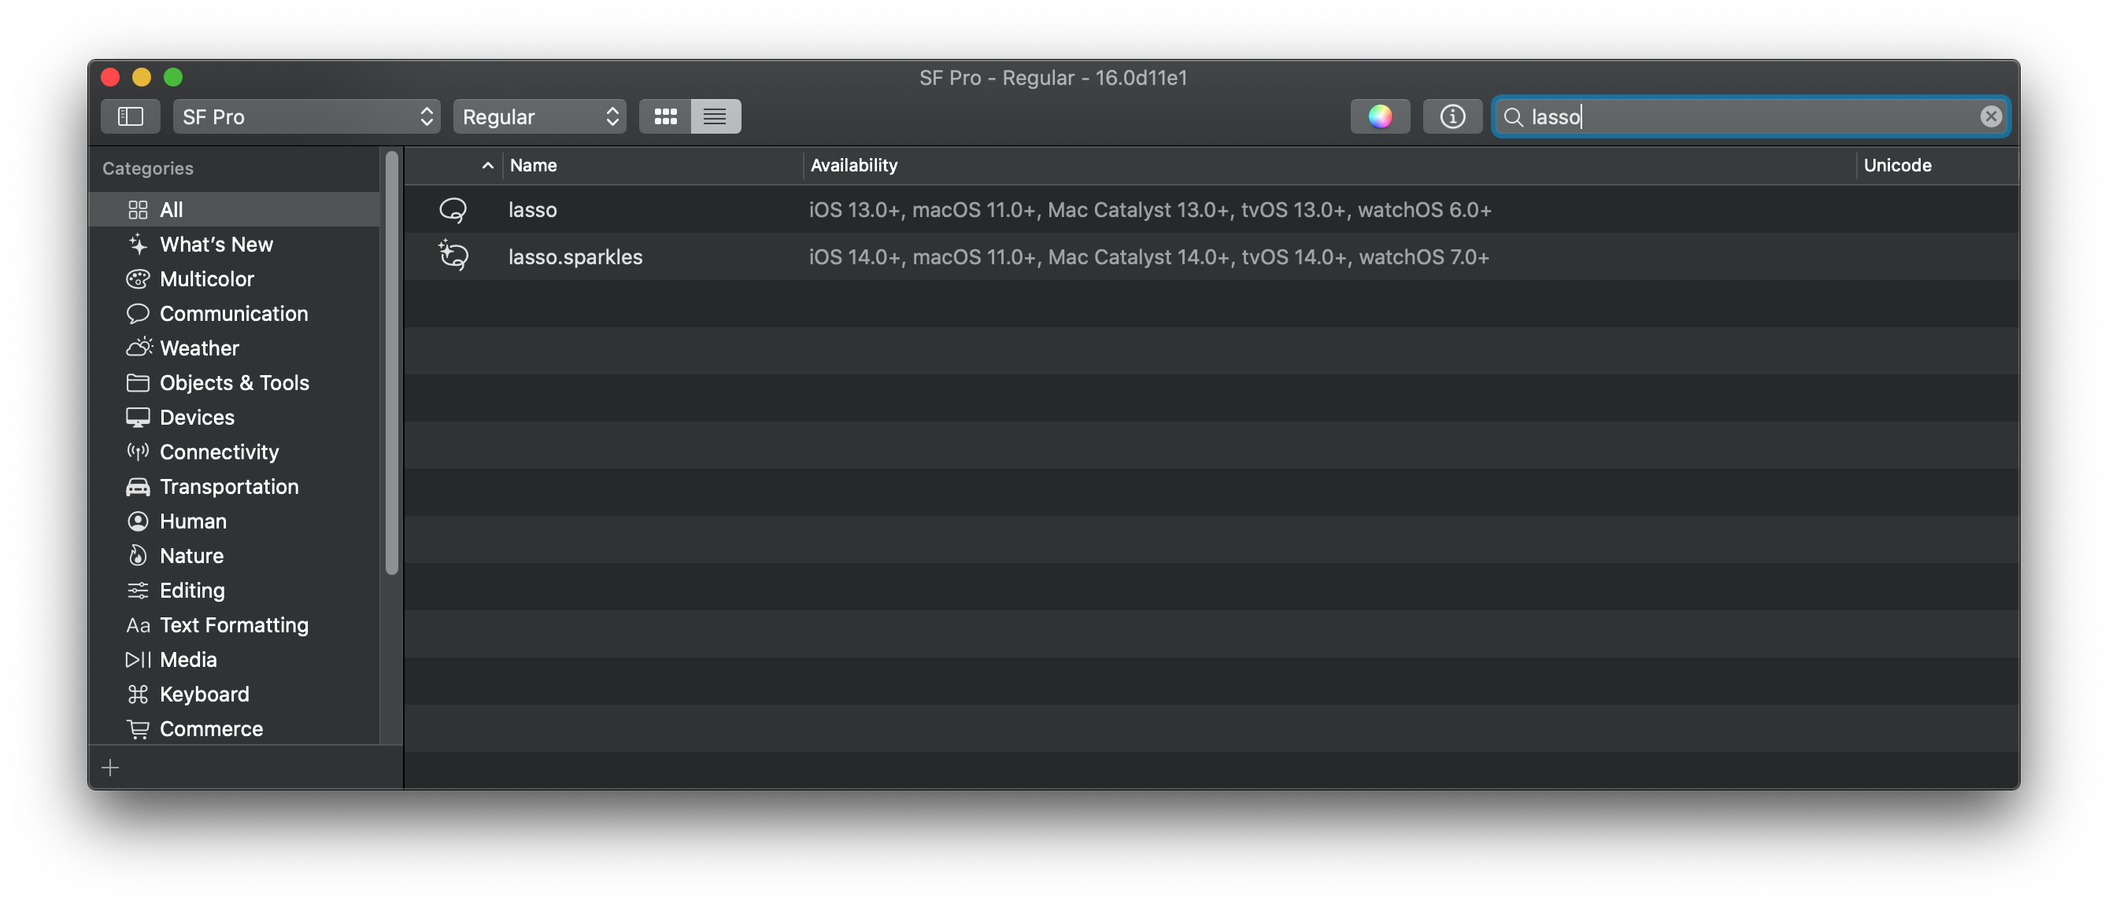Image resolution: width=2108 pixels, height=906 pixels.
Task: Open the info inspector button
Action: coord(1452,116)
